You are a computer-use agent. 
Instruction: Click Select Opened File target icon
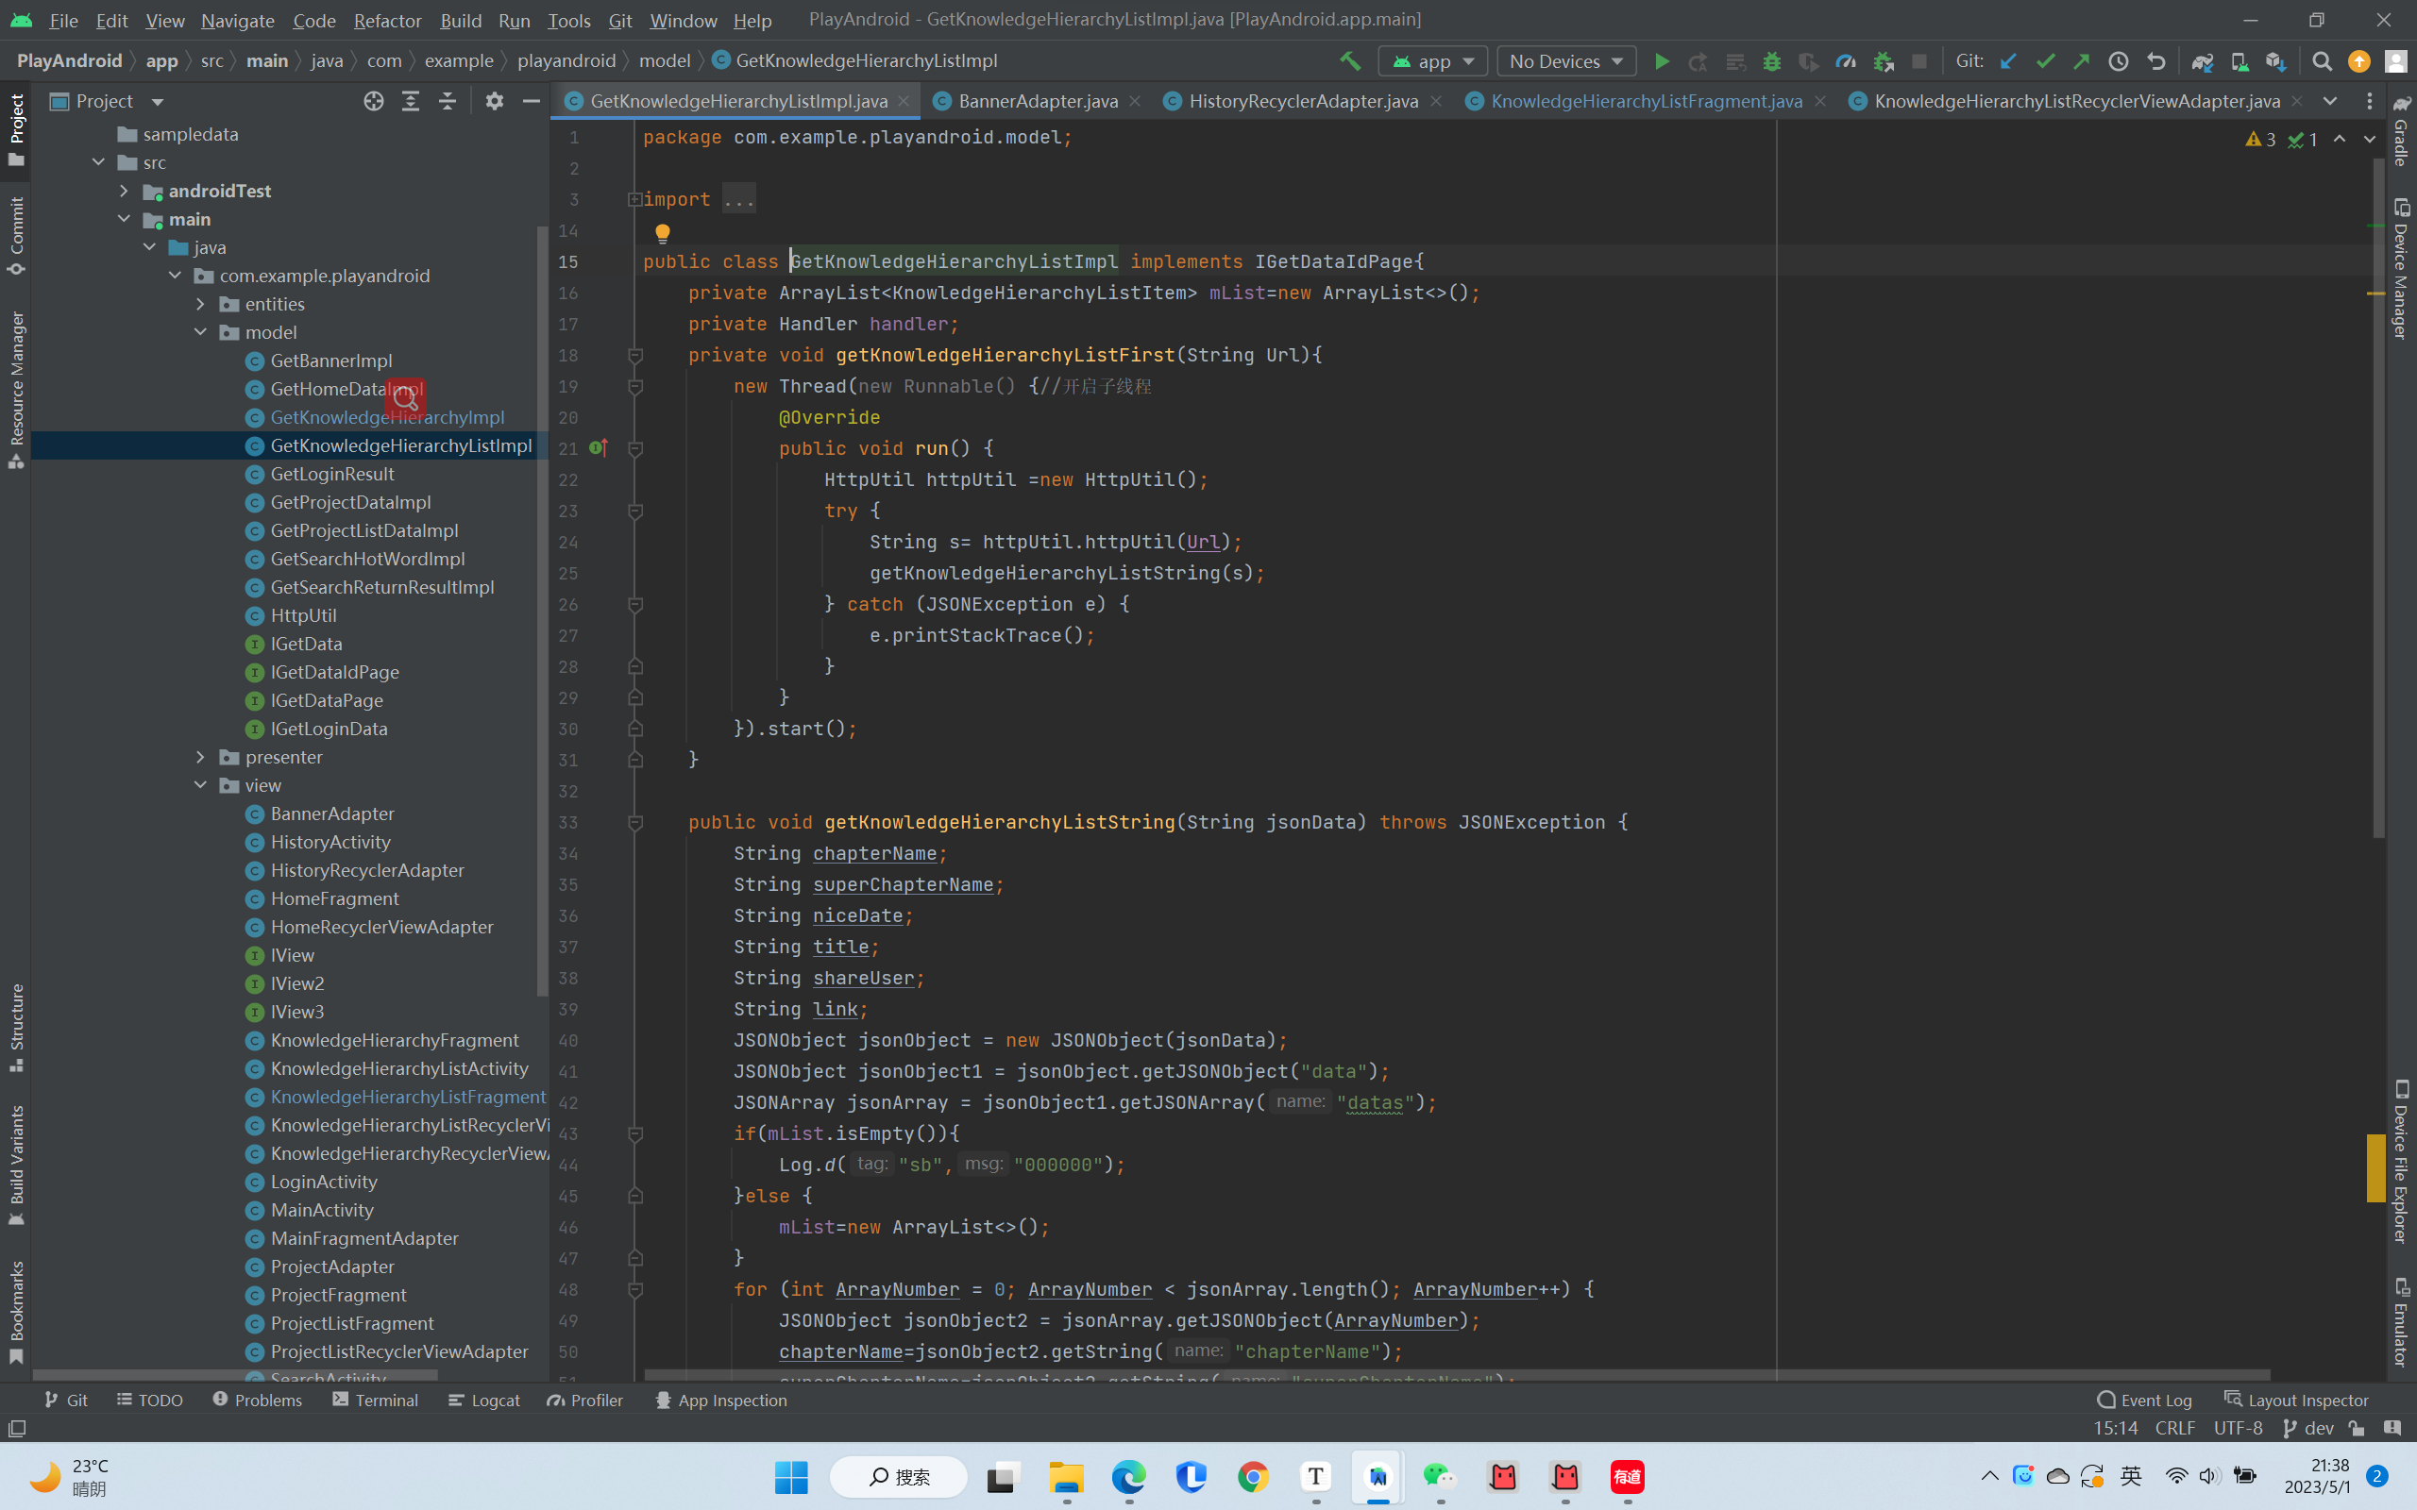[374, 101]
